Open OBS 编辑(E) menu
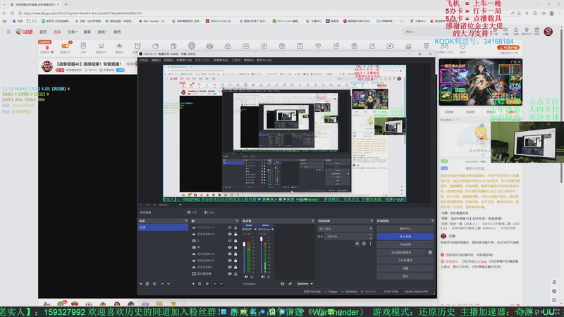 coord(156,60)
